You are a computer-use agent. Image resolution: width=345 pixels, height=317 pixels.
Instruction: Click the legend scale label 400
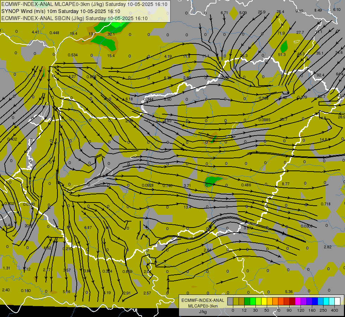tap(334, 310)
